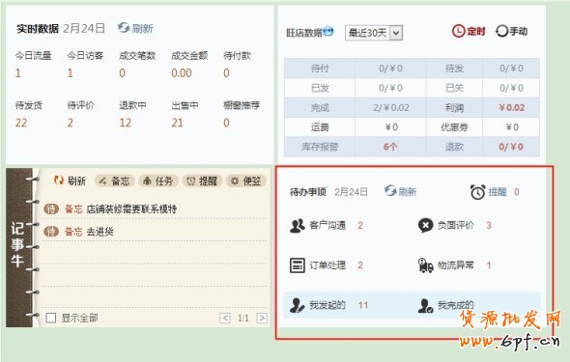Open 订单处理 items
Image resolution: width=570 pixels, height=362 pixels.
tap(328, 265)
